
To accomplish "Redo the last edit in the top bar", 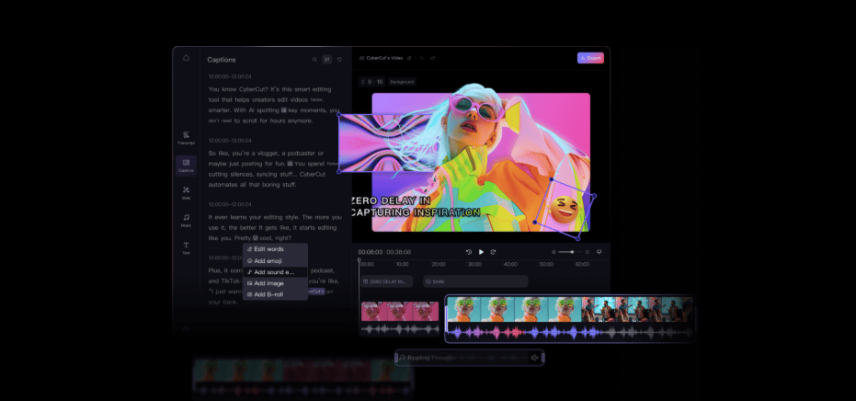I will (x=432, y=58).
